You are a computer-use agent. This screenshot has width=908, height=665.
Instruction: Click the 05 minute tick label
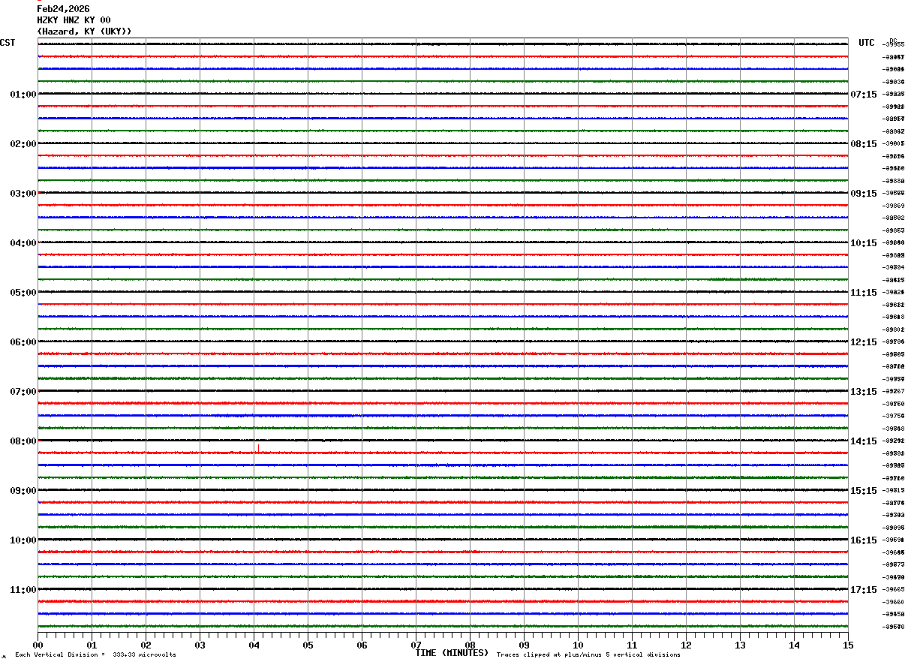[x=308, y=645]
